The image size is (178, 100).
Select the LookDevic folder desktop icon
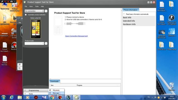pos(162,46)
